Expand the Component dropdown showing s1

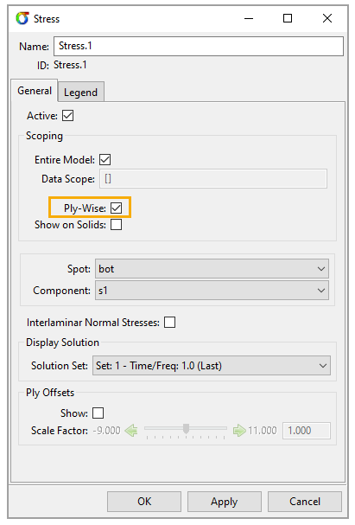(212, 291)
